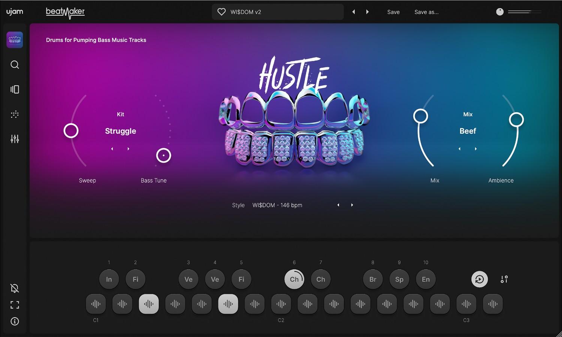
Task: Toggle the Ch pad numbered 6
Action: click(294, 279)
